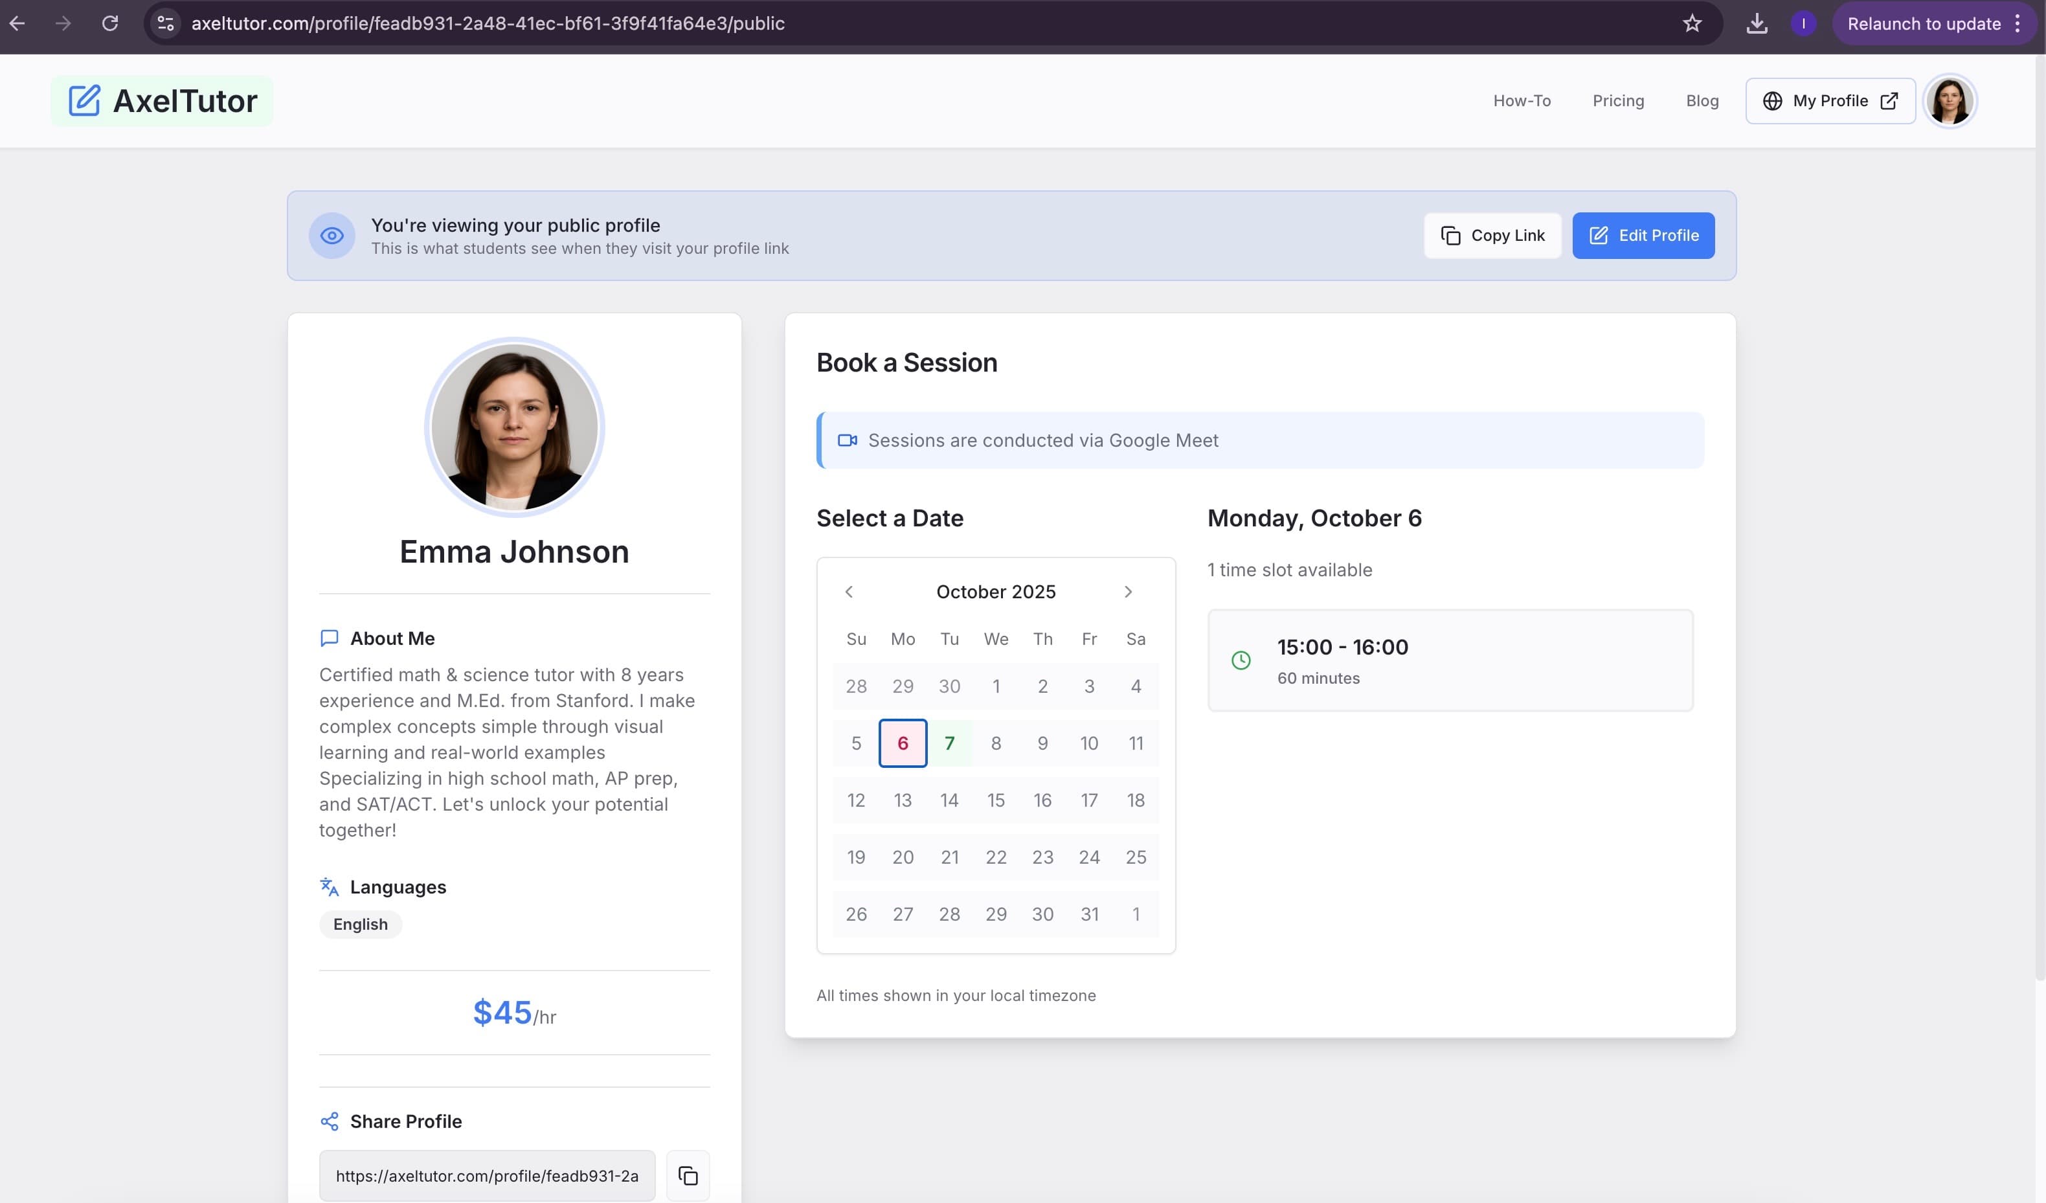Copy the profile URL using the copy button
The height and width of the screenshot is (1203, 2046).
[x=687, y=1175]
